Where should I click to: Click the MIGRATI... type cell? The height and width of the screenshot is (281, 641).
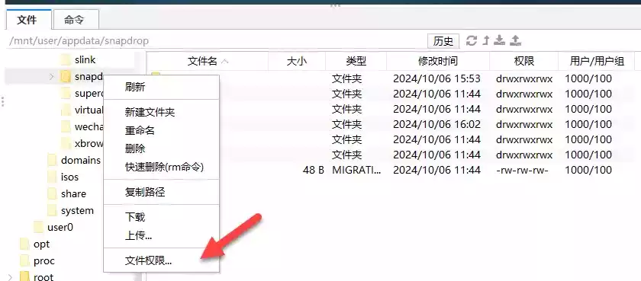(356, 170)
